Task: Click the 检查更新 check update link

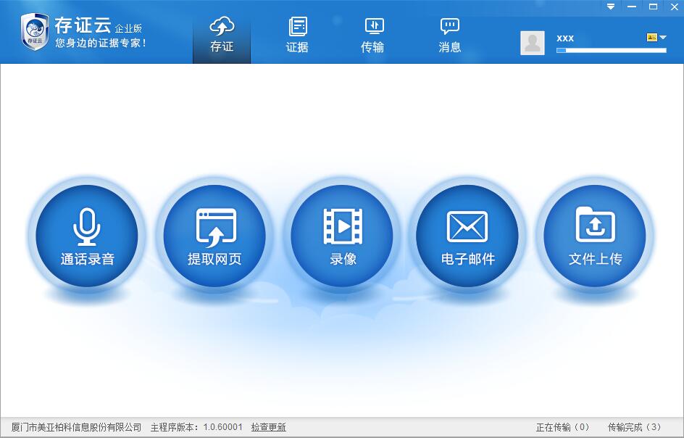Action: [x=268, y=427]
